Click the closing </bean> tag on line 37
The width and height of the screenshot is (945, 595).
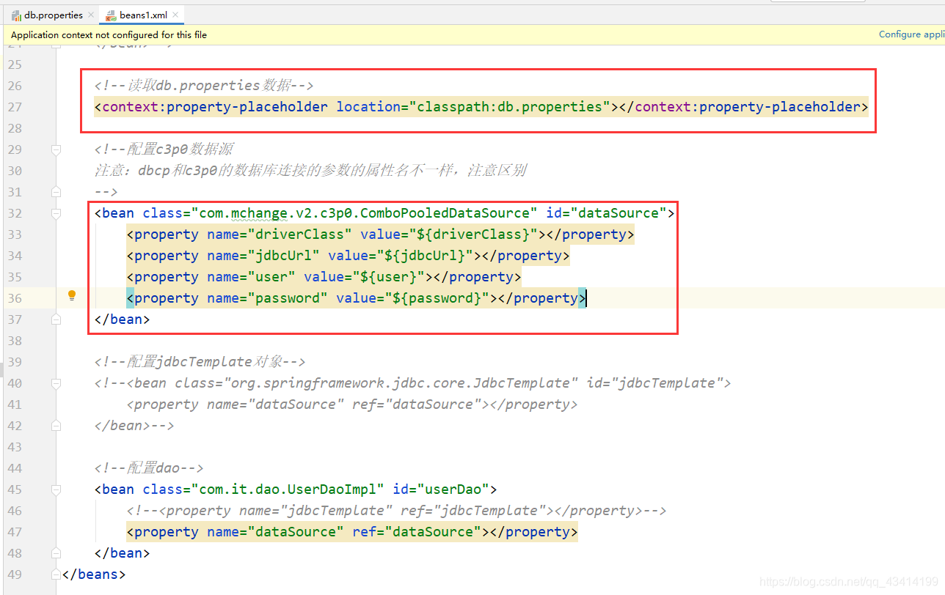[x=123, y=319]
